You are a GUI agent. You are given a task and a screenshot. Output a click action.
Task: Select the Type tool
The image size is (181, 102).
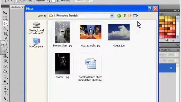(5, 93)
